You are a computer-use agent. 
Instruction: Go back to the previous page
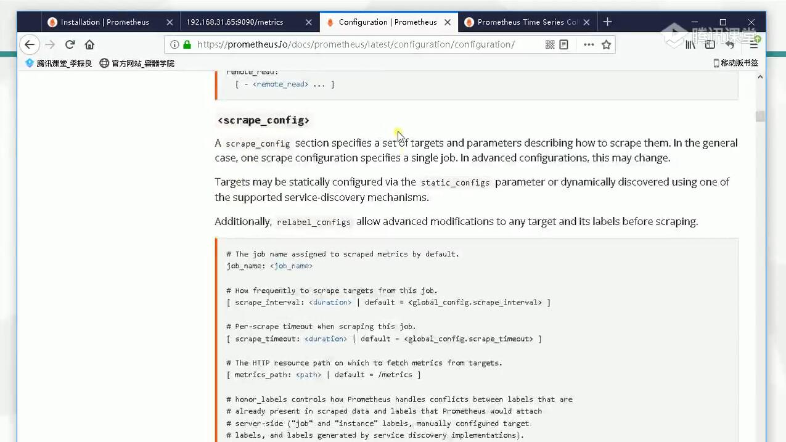tap(29, 44)
